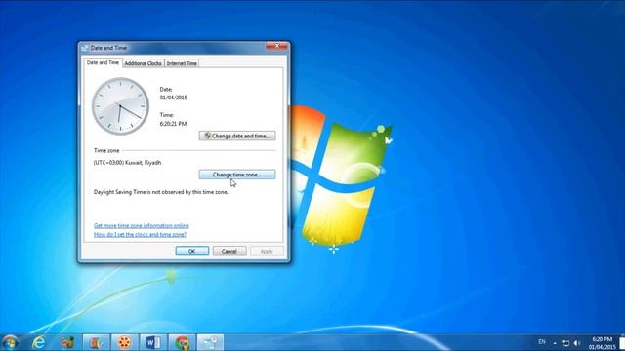Launch Internet Explorer from the taskbar
The width and height of the screenshot is (625, 351).
[39, 342]
